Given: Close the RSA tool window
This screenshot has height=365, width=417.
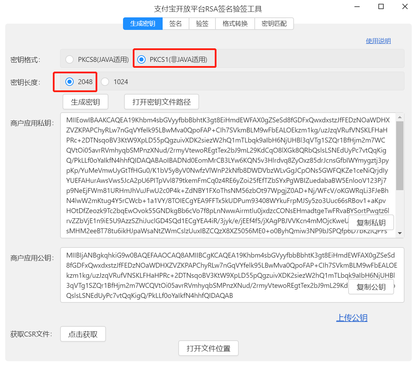Looking at the screenshot, I should pyautogui.click(x=405, y=7).
